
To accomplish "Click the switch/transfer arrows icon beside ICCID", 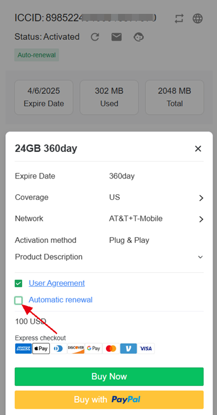I will 179,19.
